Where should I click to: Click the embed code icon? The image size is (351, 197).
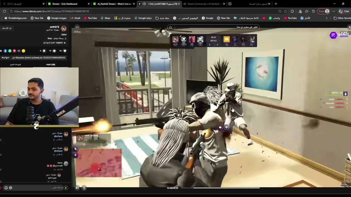[19, 51]
